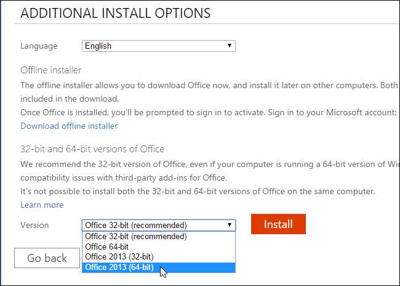Click the Offline installer section heading
Viewport: 400px width, 286px height.
click(x=51, y=70)
